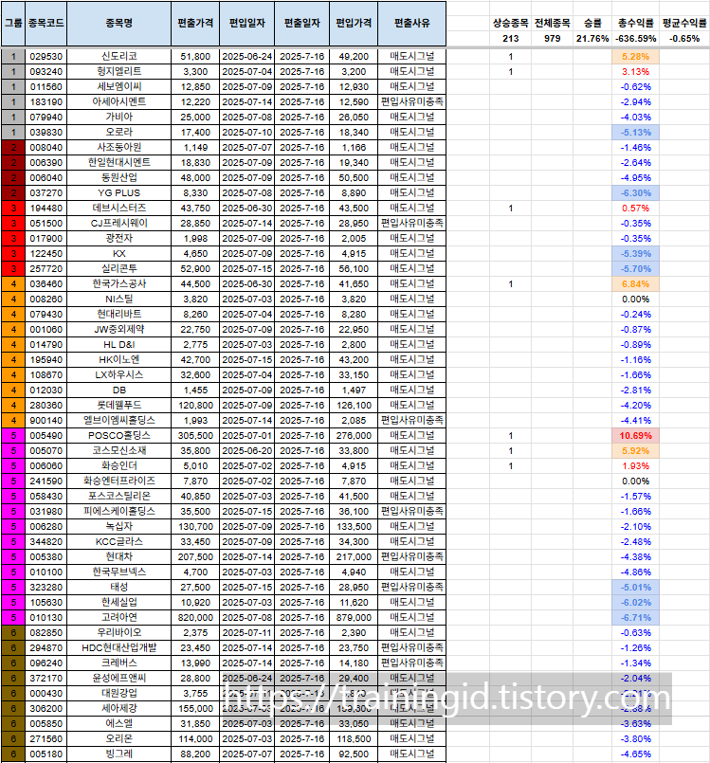Viewport: 710px width, 763px height.
Task: Select the stock name CJ프레시웨이
Action: click(x=119, y=224)
